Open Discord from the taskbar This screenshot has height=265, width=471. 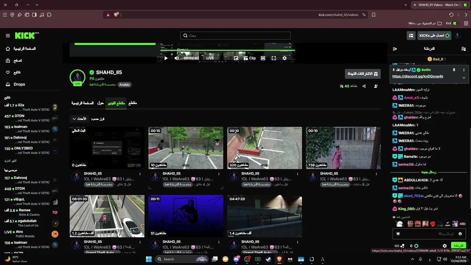pos(236,259)
